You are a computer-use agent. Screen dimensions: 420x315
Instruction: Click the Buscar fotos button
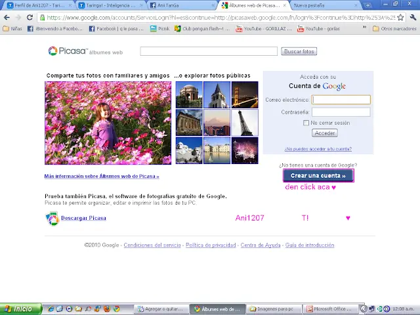point(299,51)
